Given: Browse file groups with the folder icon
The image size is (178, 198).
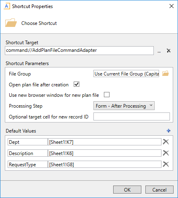Looking at the screenshot, I should [x=166, y=73].
